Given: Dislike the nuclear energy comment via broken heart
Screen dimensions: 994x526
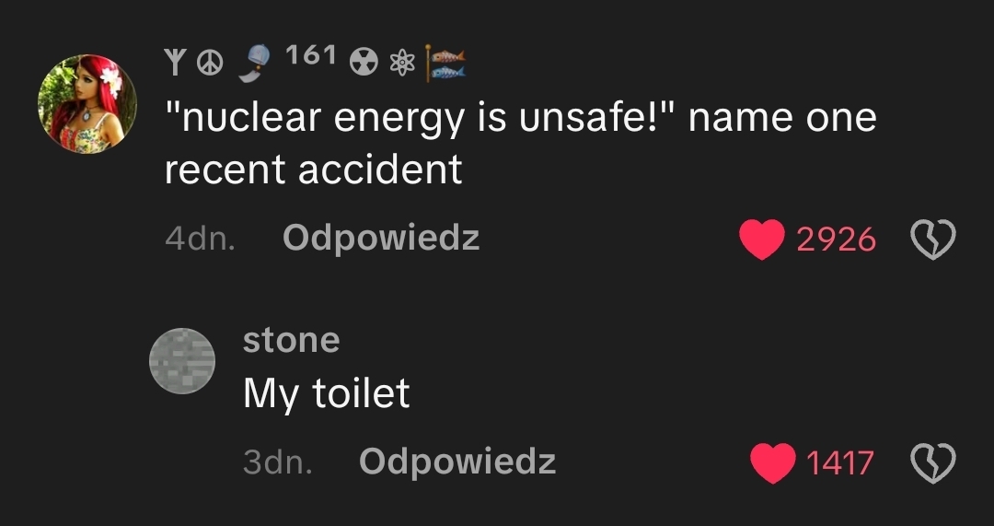Looking at the screenshot, I should tap(932, 240).
